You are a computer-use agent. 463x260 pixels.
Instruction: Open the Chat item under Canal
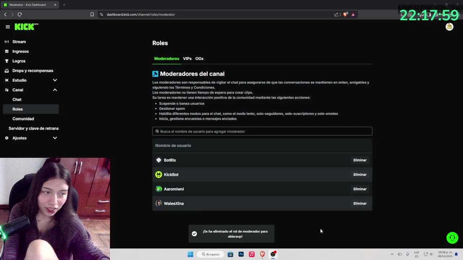17,99
